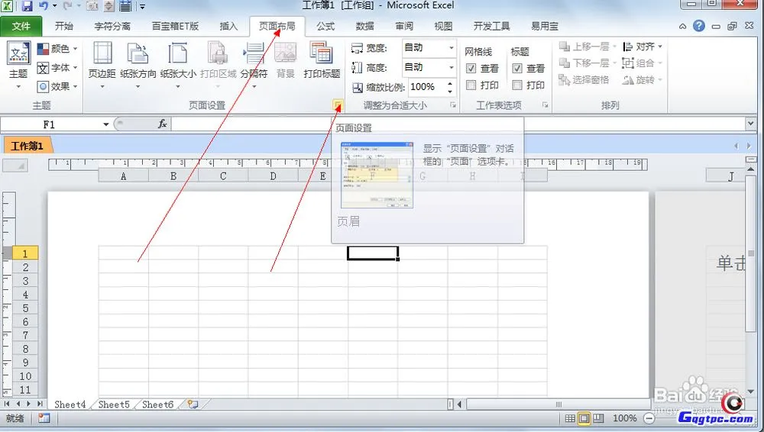Image resolution: width=764 pixels, height=432 pixels.
Task: Open theme Fonts (字体) menu
Action: (57, 68)
